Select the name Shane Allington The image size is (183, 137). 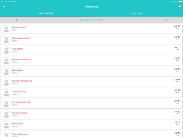[x=20, y=134]
